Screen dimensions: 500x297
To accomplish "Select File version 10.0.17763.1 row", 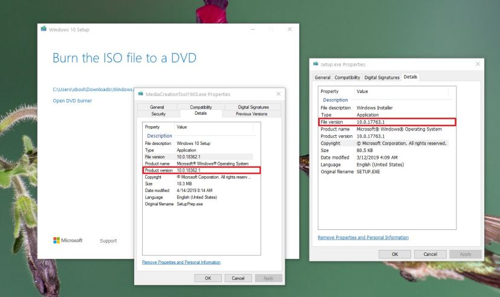I will (387, 122).
